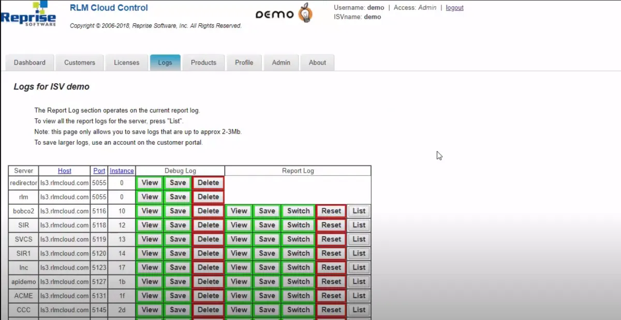The height and width of the screenshot is (320, 621).
Task: Go to the About tab
Action: [x=317, y=63]
